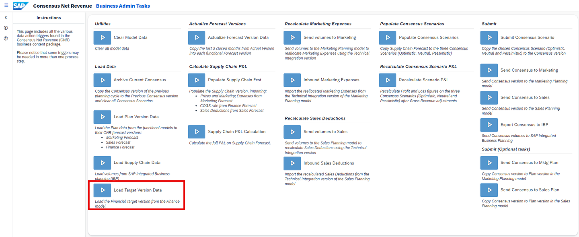The width and height of the screenshot is (579, 237).
Task: Run the Load Plan Version Data trigger
Action: click(x=102, y=117)
